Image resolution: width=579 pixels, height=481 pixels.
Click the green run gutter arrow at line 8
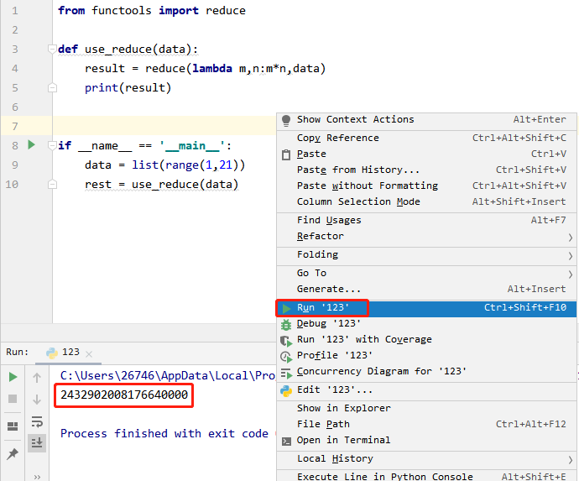coord(32,145)
